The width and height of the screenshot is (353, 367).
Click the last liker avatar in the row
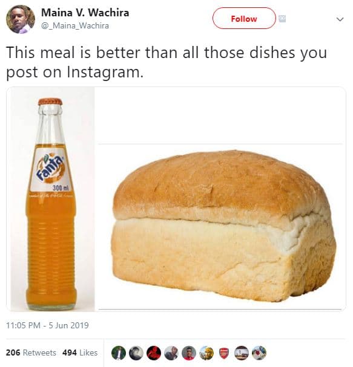259,352
